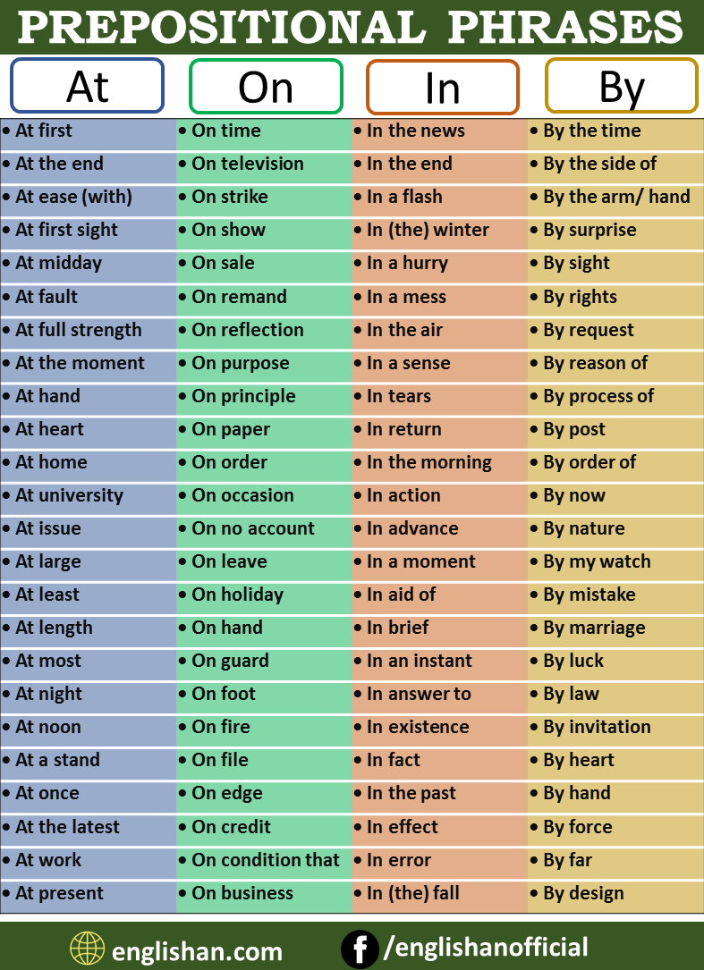This screenshot has height=970, width=704.
Task: Click the phrase By the arm/ hand
Action: click(616, 197)
